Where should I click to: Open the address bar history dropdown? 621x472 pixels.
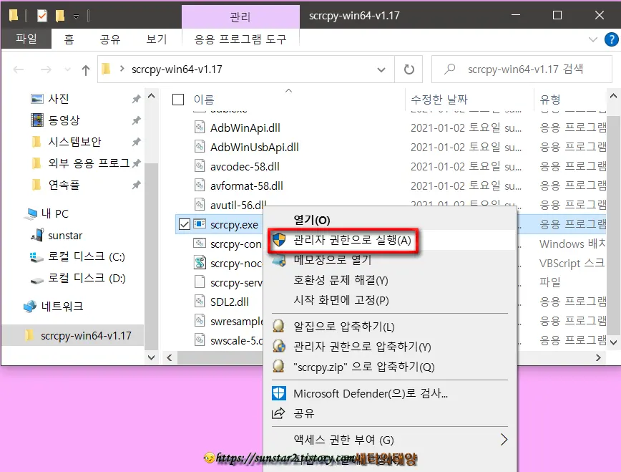[x=381, y=69]
